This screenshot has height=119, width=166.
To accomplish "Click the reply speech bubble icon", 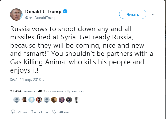I will pos(13,112).
